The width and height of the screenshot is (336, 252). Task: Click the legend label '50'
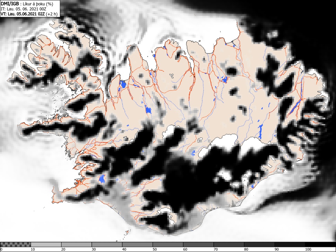pos(155,249)
